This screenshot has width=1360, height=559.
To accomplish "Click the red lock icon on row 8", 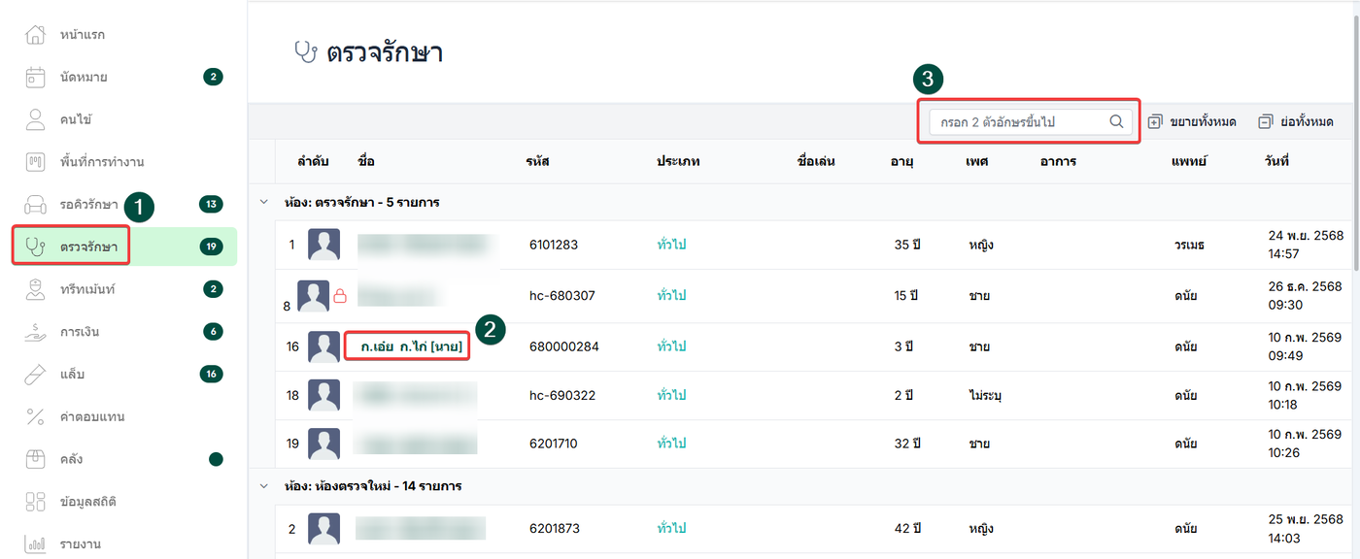I will (340, 296).
